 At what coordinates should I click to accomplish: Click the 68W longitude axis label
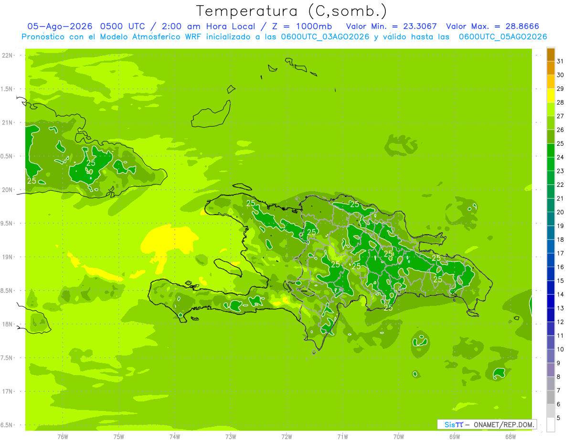point(510,437)
